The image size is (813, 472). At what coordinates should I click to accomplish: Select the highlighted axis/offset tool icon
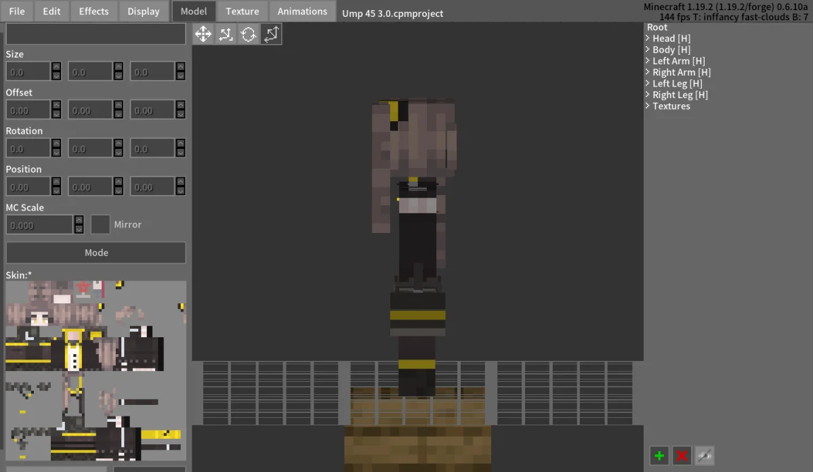pyautogui.click(x=271, y=34)
